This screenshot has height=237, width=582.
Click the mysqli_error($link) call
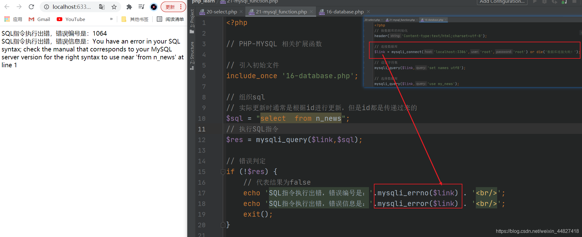[x=418, y=204]
